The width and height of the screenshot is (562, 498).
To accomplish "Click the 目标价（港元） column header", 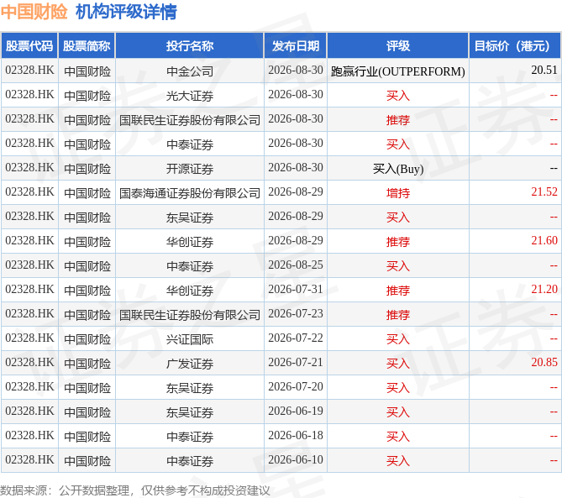I will [x=515, y=45].
